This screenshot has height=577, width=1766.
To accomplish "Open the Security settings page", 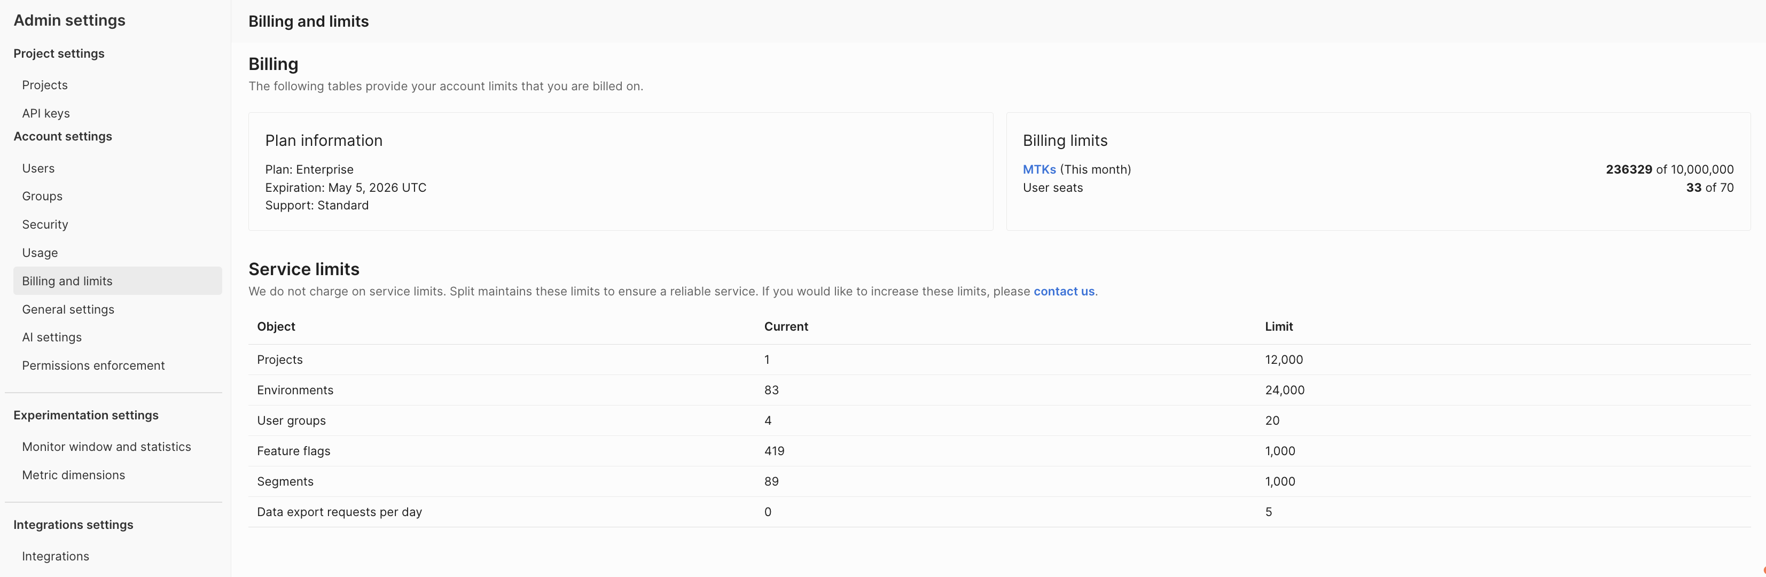I will coord(45,225).
